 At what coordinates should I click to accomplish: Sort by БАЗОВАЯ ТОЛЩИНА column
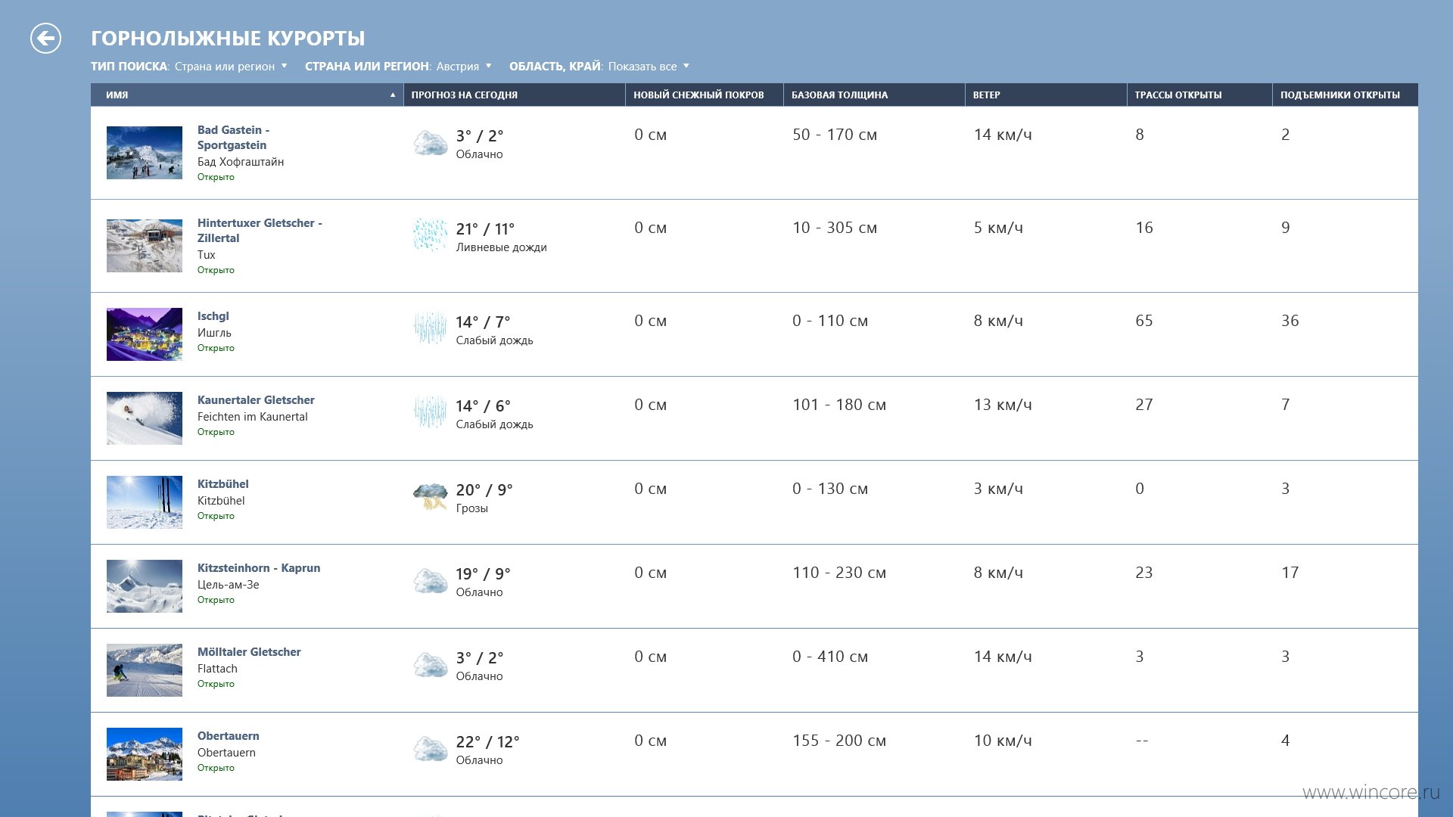(x=874, y=95)
